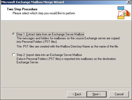Click the 'Two Step Procedure' heading
Viewport: 132px width, 100px height.
tap(22, 9)
